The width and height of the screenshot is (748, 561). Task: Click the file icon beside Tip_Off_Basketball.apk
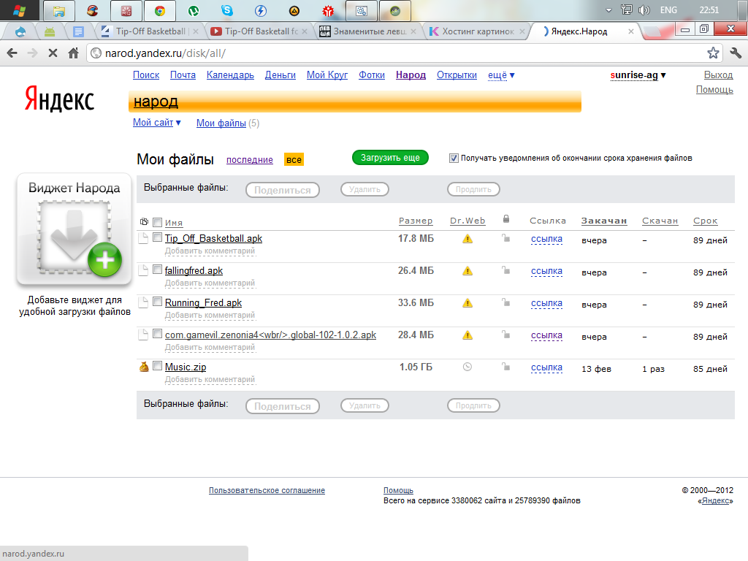click(x=143, y=238)
